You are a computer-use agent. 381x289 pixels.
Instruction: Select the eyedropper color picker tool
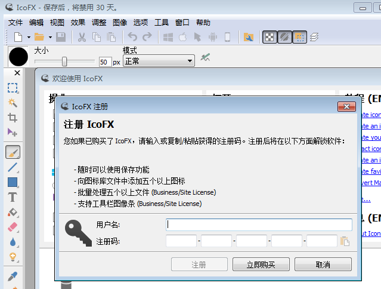(x=13, y=276)
